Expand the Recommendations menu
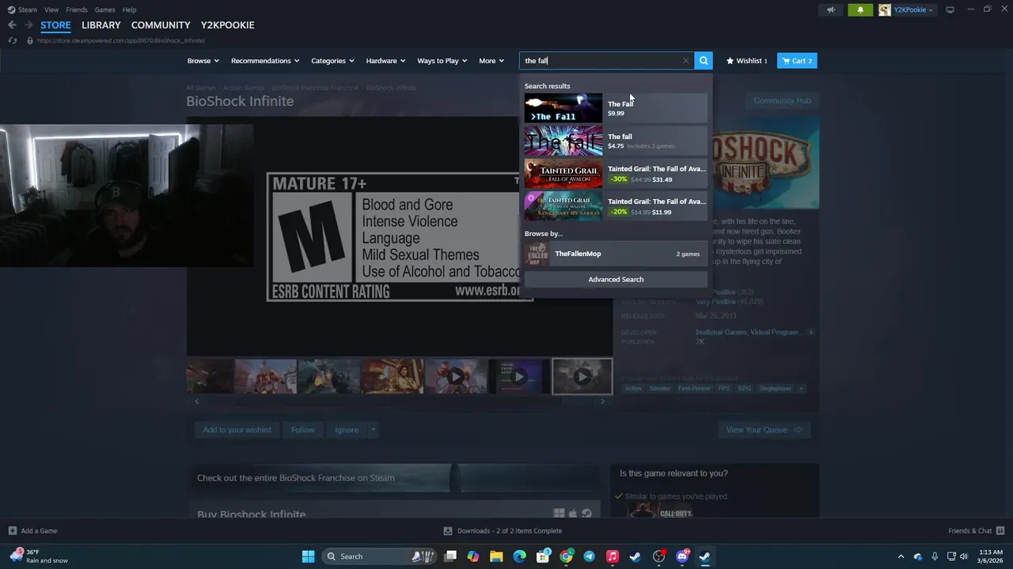Screen dimensions: 1013x569 click(265, 61)
